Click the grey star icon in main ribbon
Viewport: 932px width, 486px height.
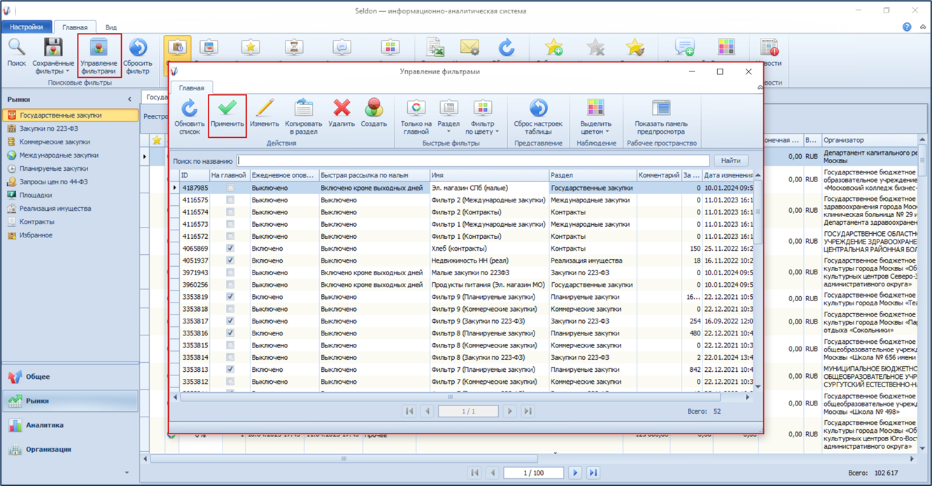point(595,48)
